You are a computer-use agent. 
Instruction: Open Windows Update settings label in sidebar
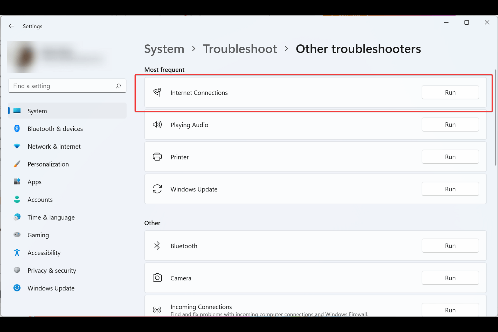(51, 288)
